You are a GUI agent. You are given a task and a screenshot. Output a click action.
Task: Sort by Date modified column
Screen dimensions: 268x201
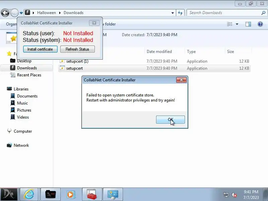(159, 52)
